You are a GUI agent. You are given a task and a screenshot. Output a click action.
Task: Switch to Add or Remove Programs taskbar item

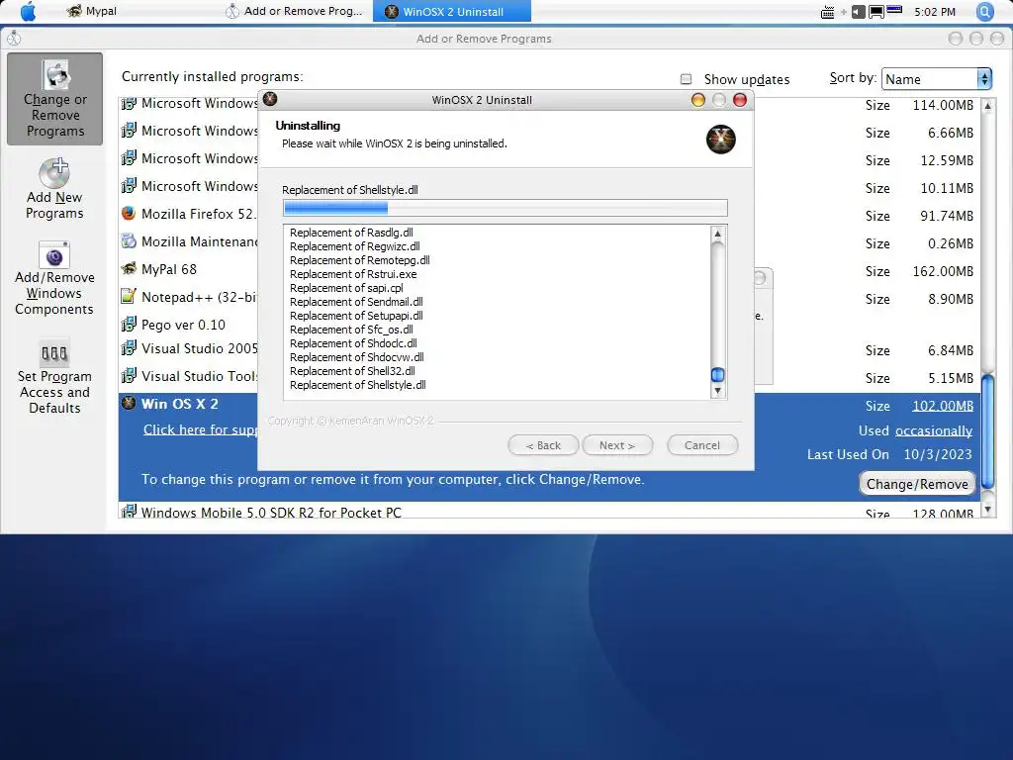(x=294, y=11)
